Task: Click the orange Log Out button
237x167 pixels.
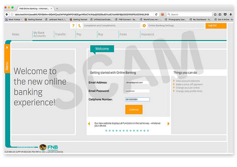Action: pos(216,26)
